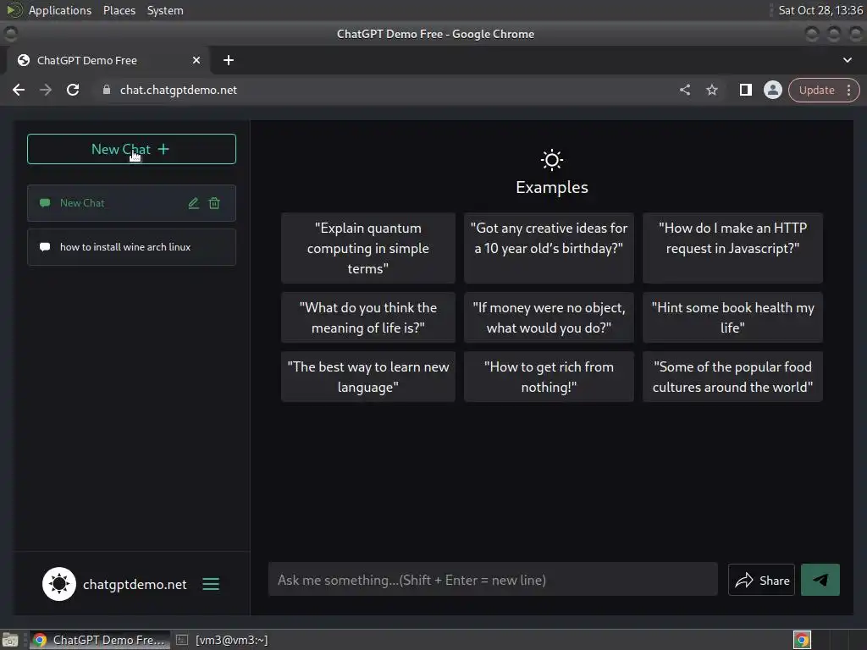Focus the 'Ask me something' input field
Image resolution: width=867 pixels, height=650 pixels.
[493, 580]
